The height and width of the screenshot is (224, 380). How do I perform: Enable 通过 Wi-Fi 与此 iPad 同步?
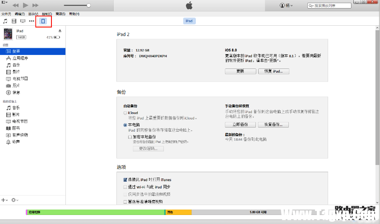click(x=125, y=187)
